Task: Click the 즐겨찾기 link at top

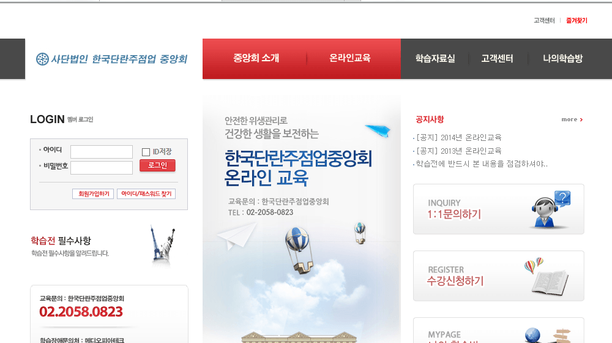Action: 577,20
